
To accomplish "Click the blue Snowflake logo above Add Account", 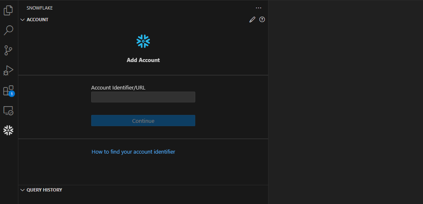I will click(143, 41).
